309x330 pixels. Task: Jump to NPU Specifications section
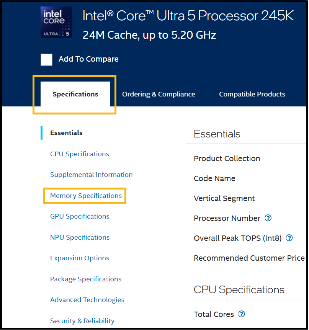tap(80, 237)
